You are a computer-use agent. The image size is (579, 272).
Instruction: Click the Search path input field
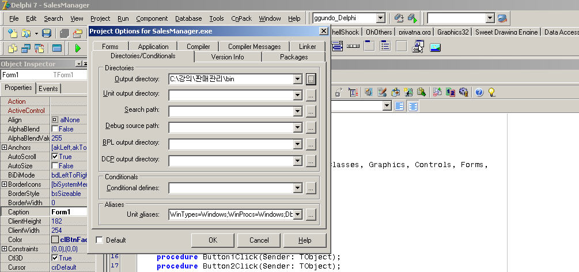point(230,111)
